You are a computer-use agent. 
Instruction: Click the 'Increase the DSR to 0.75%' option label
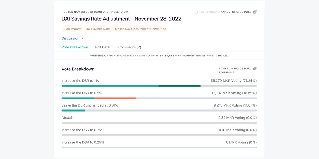click(x=83, y=130)
